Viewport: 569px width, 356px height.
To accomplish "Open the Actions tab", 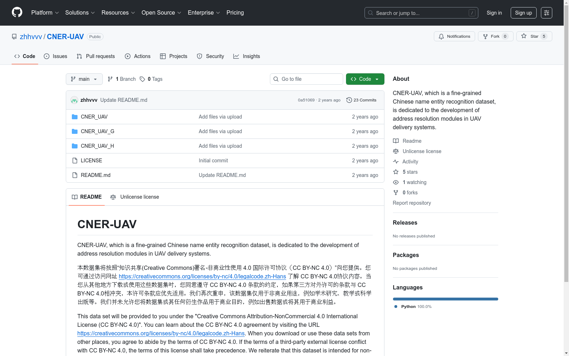I will (138, 56).
